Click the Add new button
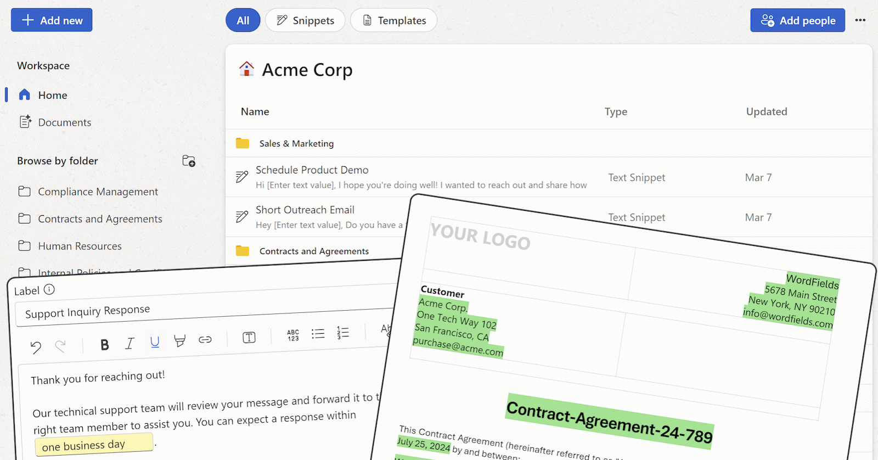The height and width of the screenshot is (460, 878). [52, 20]
